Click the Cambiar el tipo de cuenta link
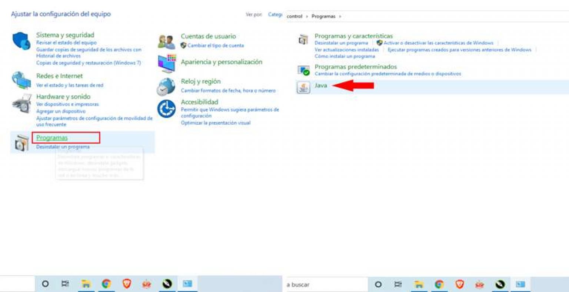Screen dimensions: 569x292 pyautogui.click(x=216, y=46)
